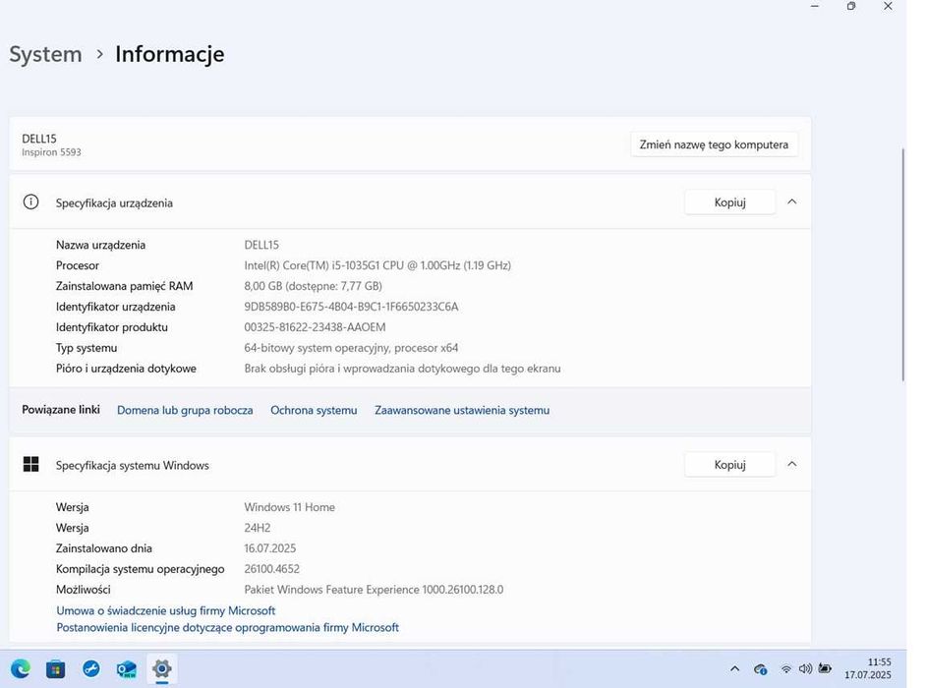Click the Procesor label
This screenshot has height=688, width=926.
[x=78, y=265]
